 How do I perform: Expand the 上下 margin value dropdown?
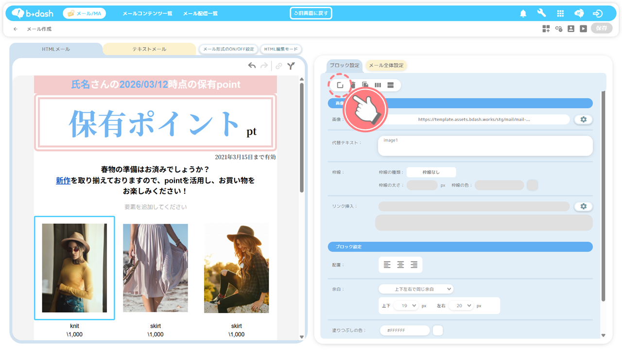(406, 306)
